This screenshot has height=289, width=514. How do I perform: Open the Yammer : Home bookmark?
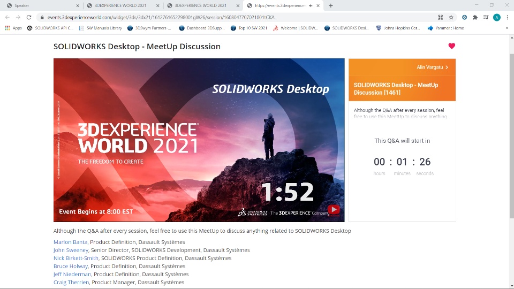[446, 28]
